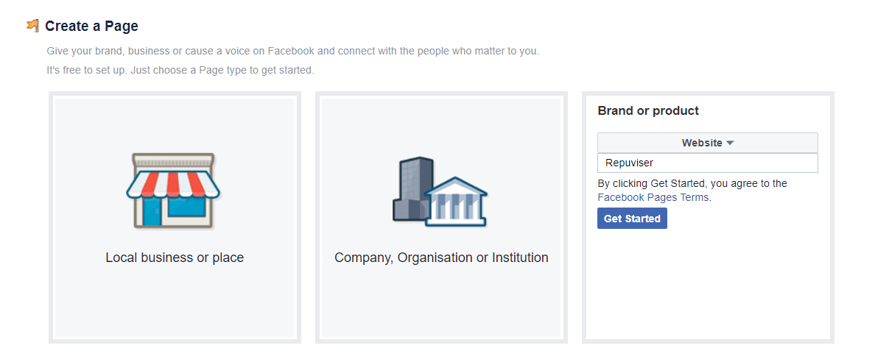Click the orange flag icon beside Create a Page
This screenshot has height=354, width=875.
[x=33, y=26]
